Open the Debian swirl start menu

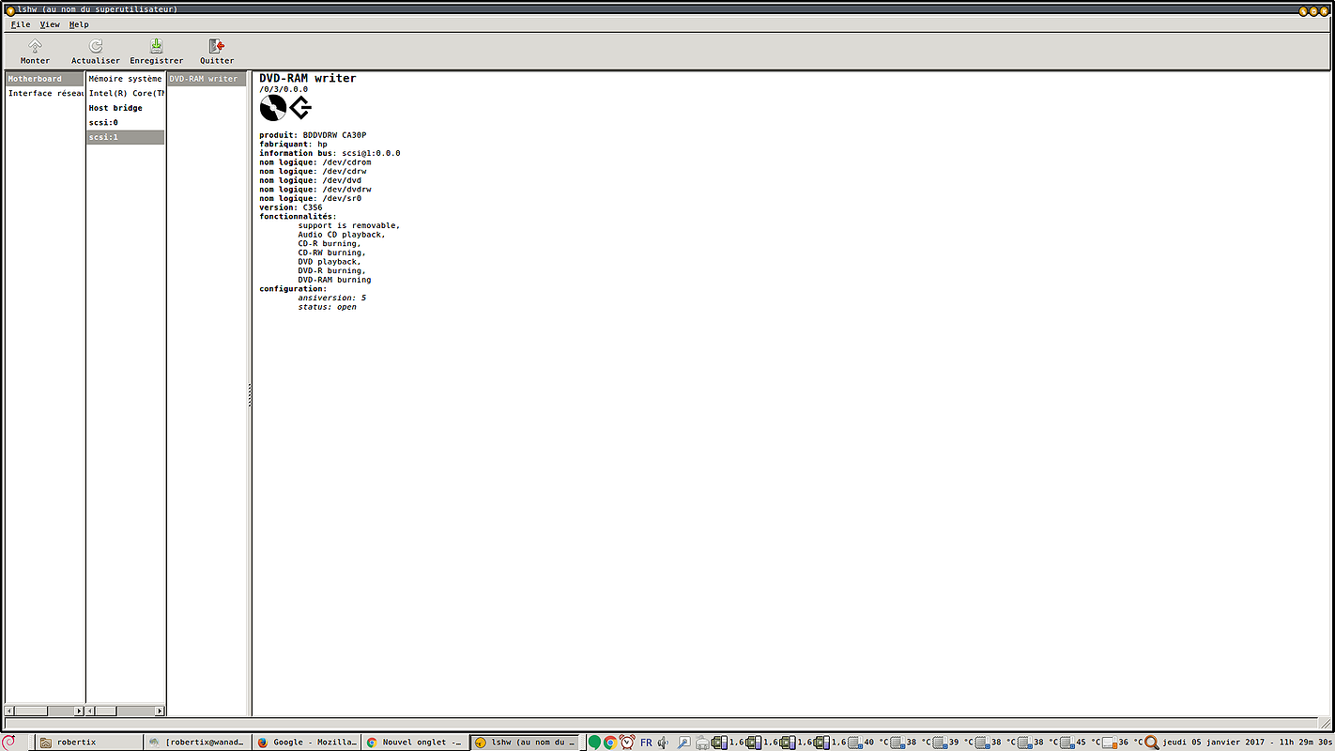tap(9, 742)
